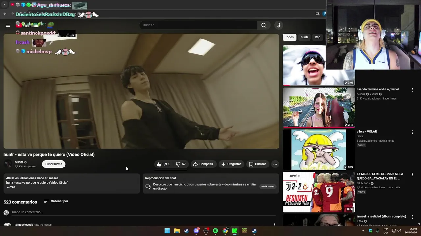Select the Rap filter chip
Viewport: 421px width, 236px height.
[317, 37]
